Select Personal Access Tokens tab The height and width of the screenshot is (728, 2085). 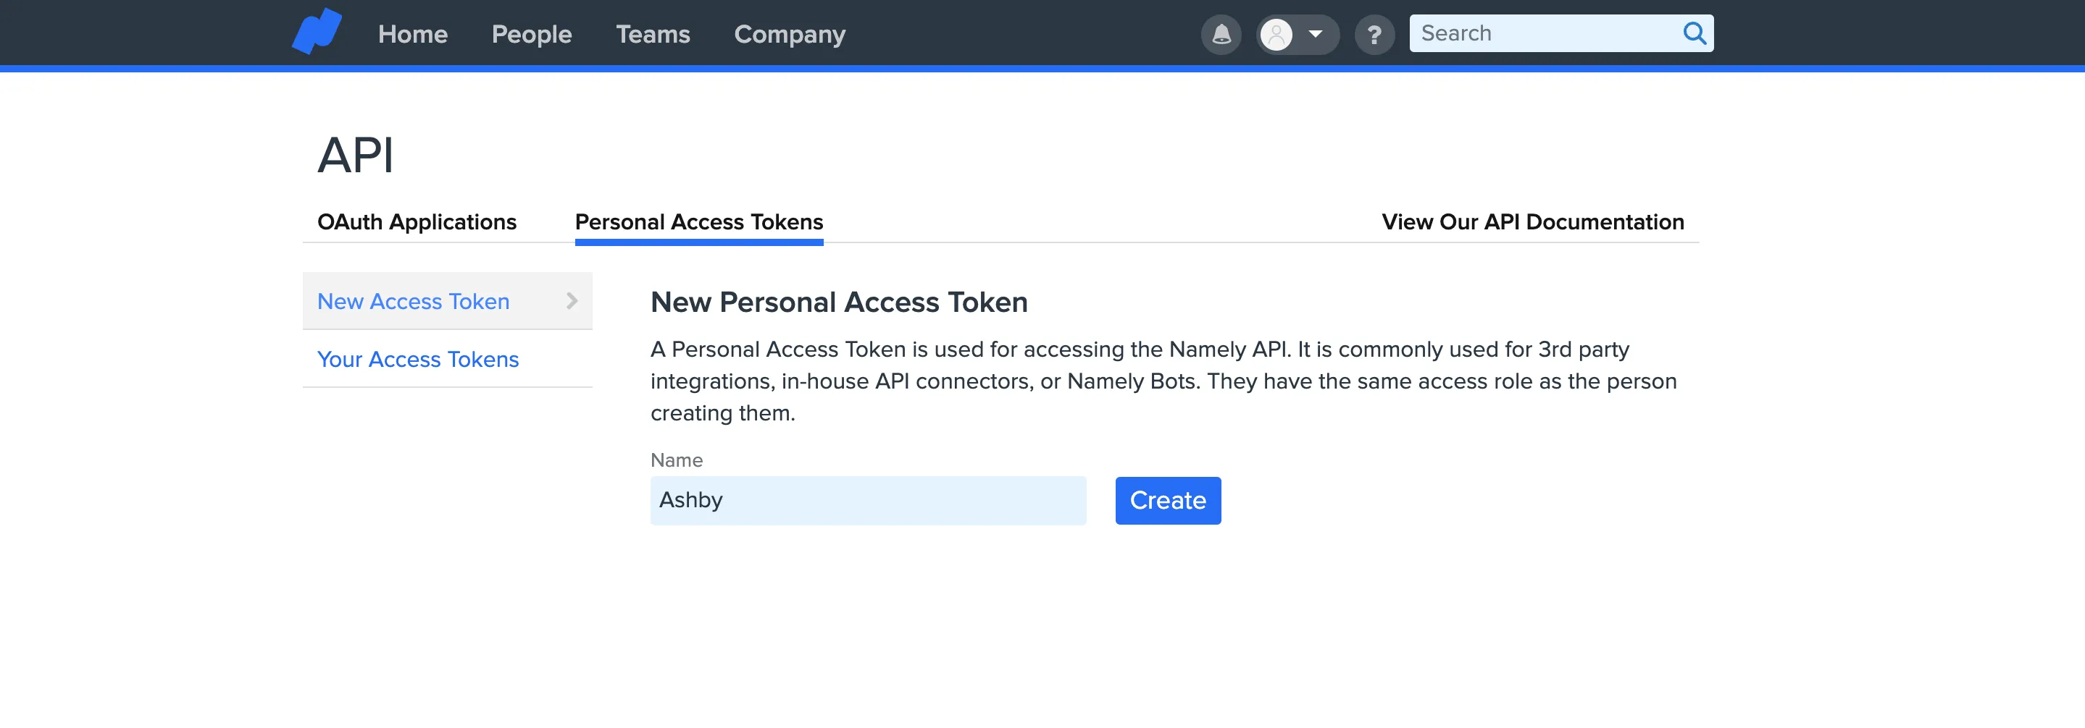(698, 221)
